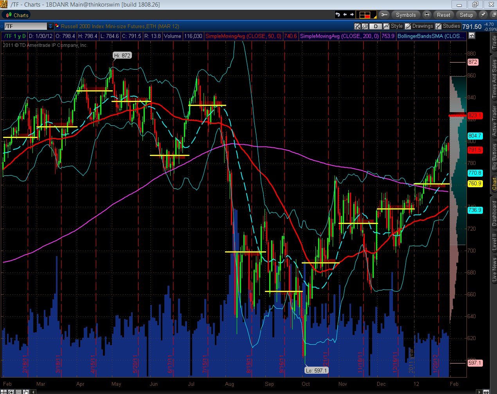Image resolution: width=497 pixels, height=394 pixels.
Task: Expand the symbol dropdown arrow next to /TF
Action: pos(50,26)
